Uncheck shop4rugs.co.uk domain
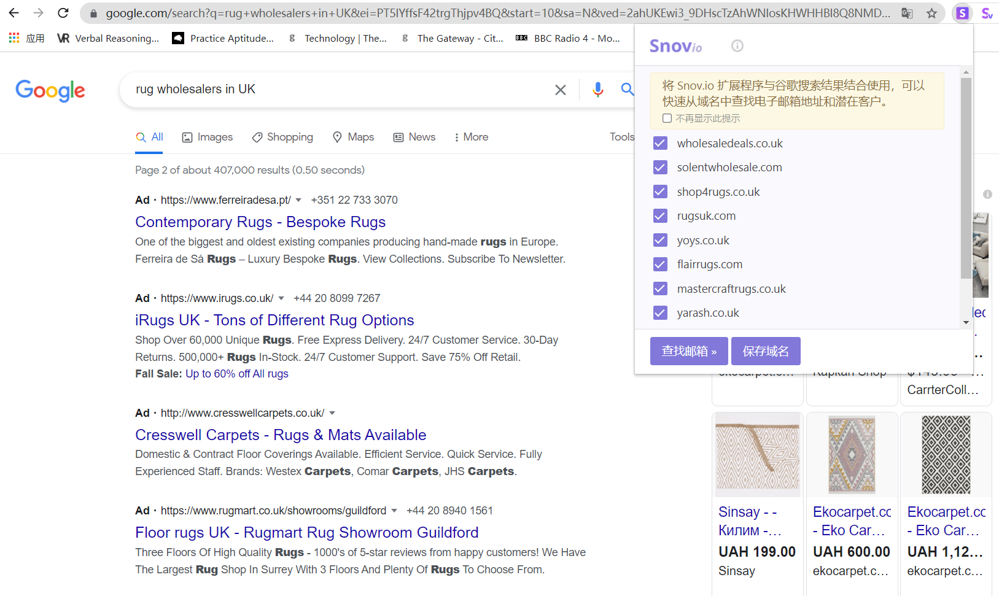The image size is (999, 596). point(660,192)
